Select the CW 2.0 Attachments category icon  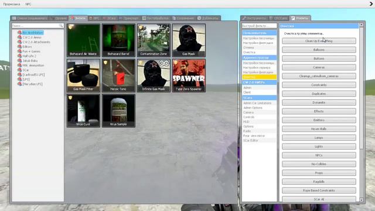pos(19,42)
